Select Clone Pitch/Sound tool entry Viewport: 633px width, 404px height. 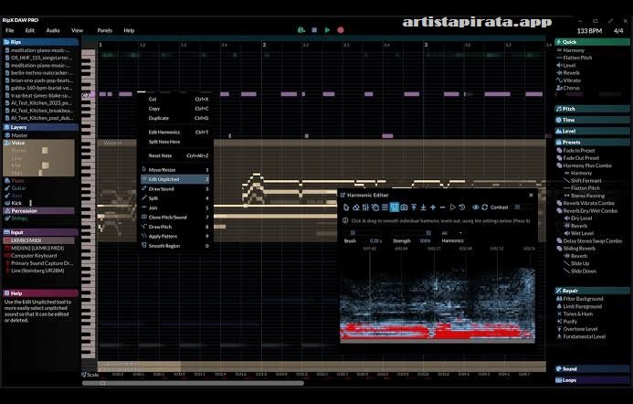click(x=174, y=218)
